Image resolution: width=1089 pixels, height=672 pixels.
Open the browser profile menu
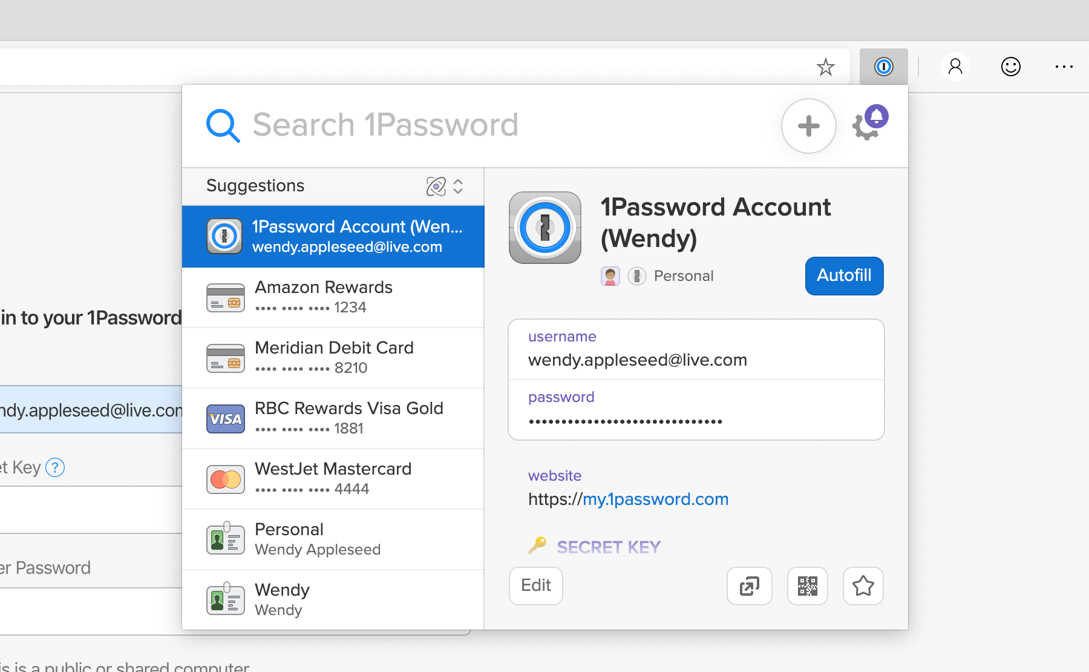(x=955, y=67)
